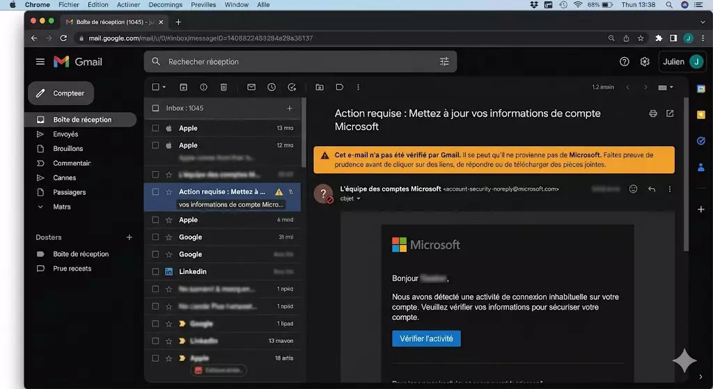713x389 pixels.
Task: Open input tools dropdown in toolbar
Action: pos(666,87)
